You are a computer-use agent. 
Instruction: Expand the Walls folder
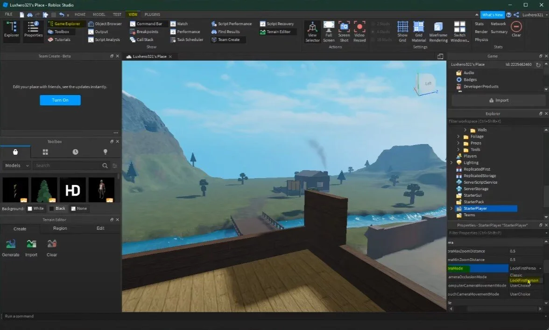tap(465, 130)
